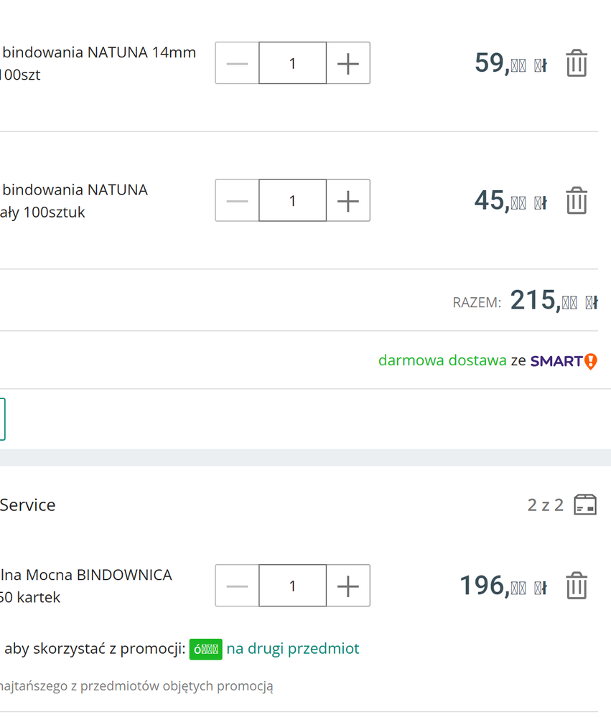Click the 'darmowa dostawa' free delivery text
Image resolution: width=611 pixels, height=717 pixels.
pos(442,360)
